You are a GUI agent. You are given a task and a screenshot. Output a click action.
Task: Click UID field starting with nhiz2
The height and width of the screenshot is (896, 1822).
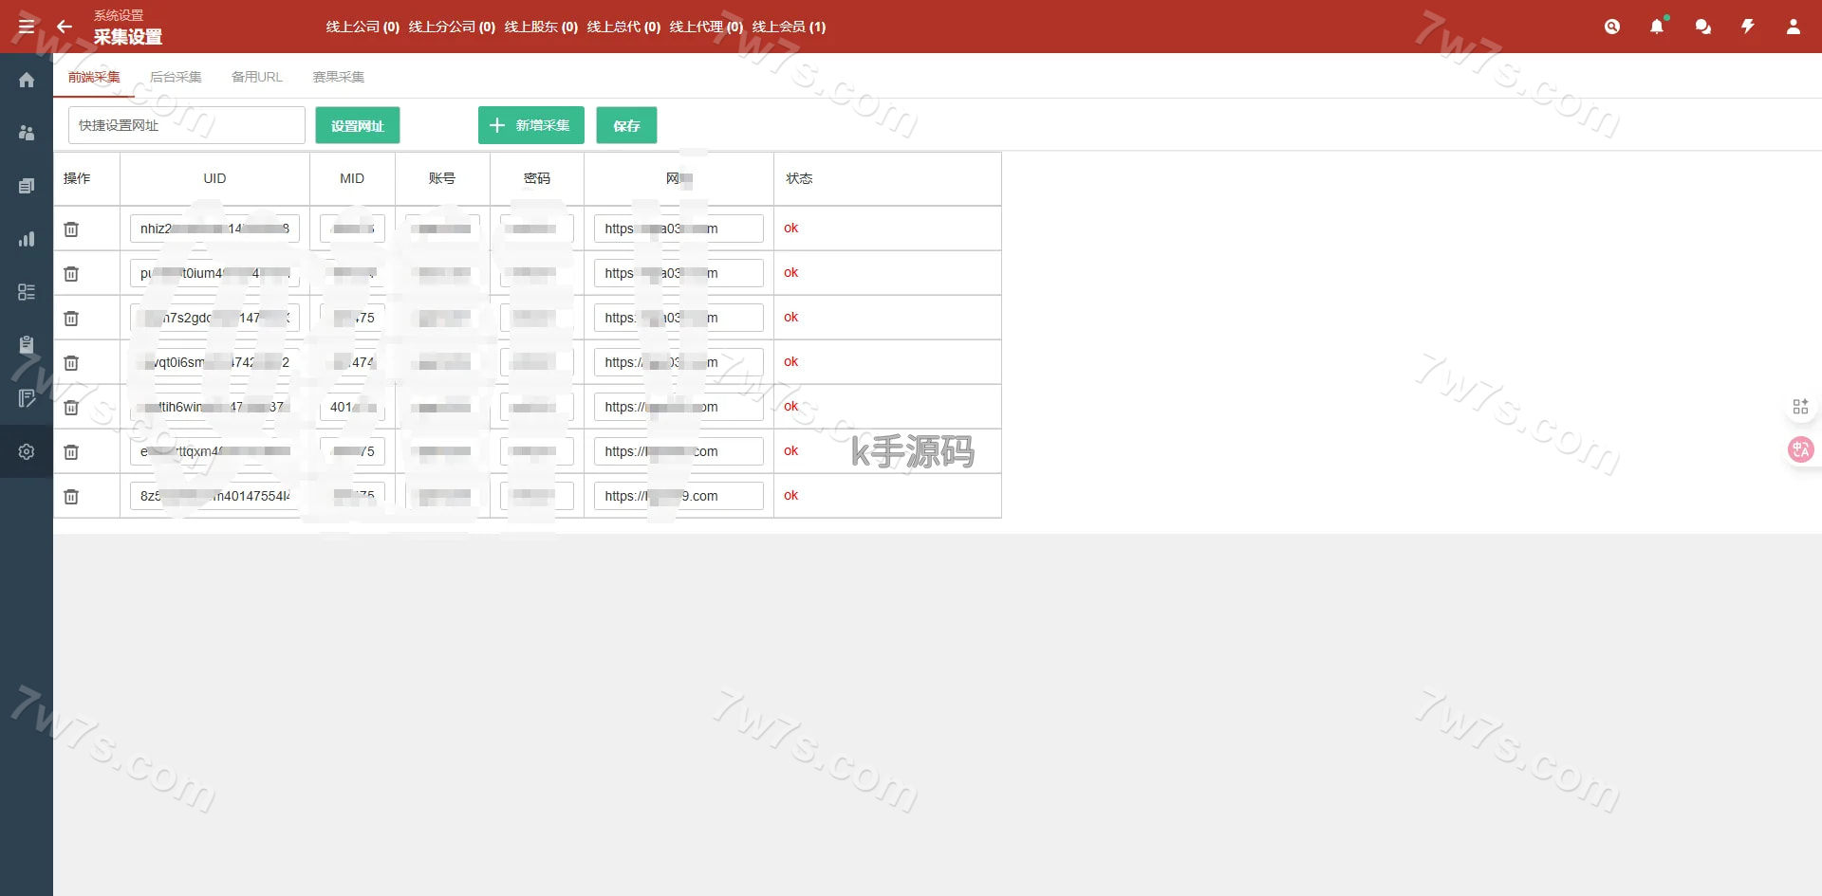pos(214,229)
